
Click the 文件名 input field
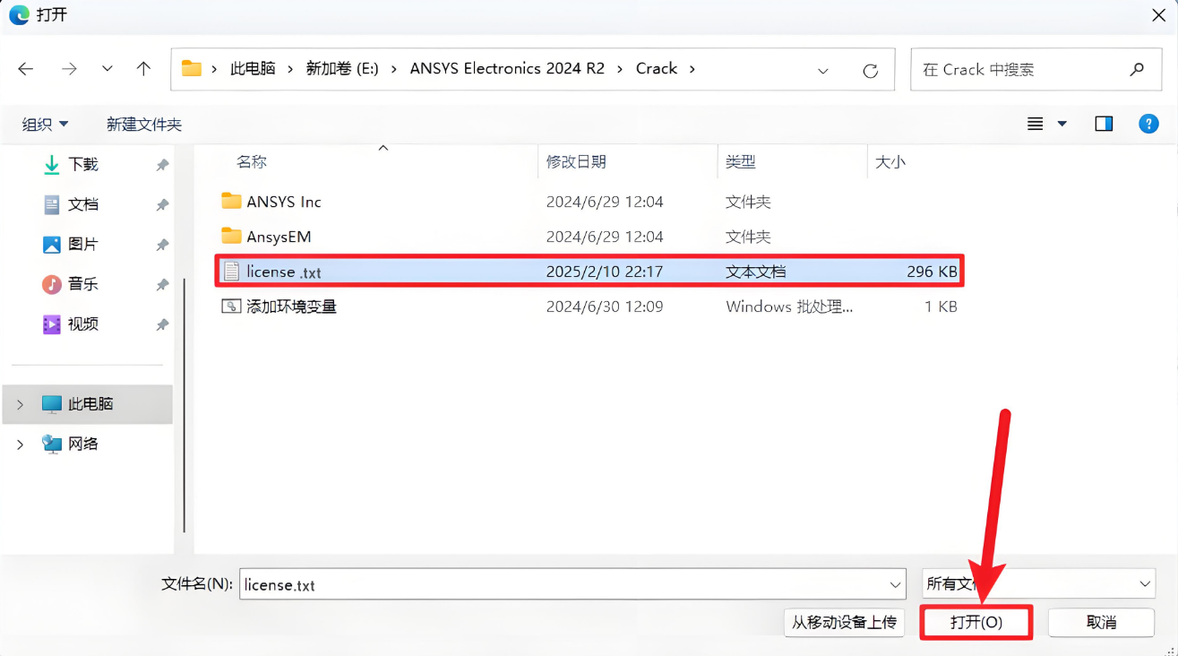point(572,584)
